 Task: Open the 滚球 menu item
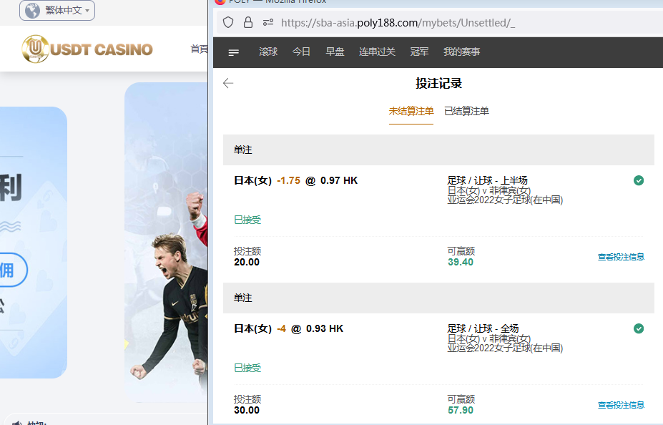(x=268, y=52)
